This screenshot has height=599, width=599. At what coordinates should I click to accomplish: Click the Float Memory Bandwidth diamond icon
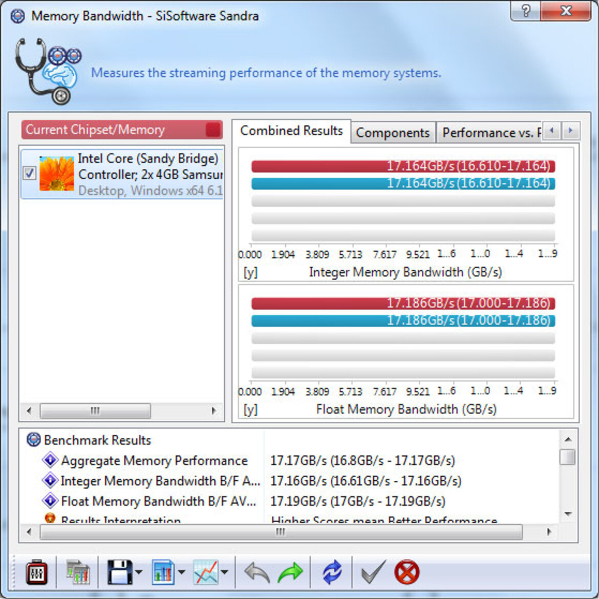50,500
